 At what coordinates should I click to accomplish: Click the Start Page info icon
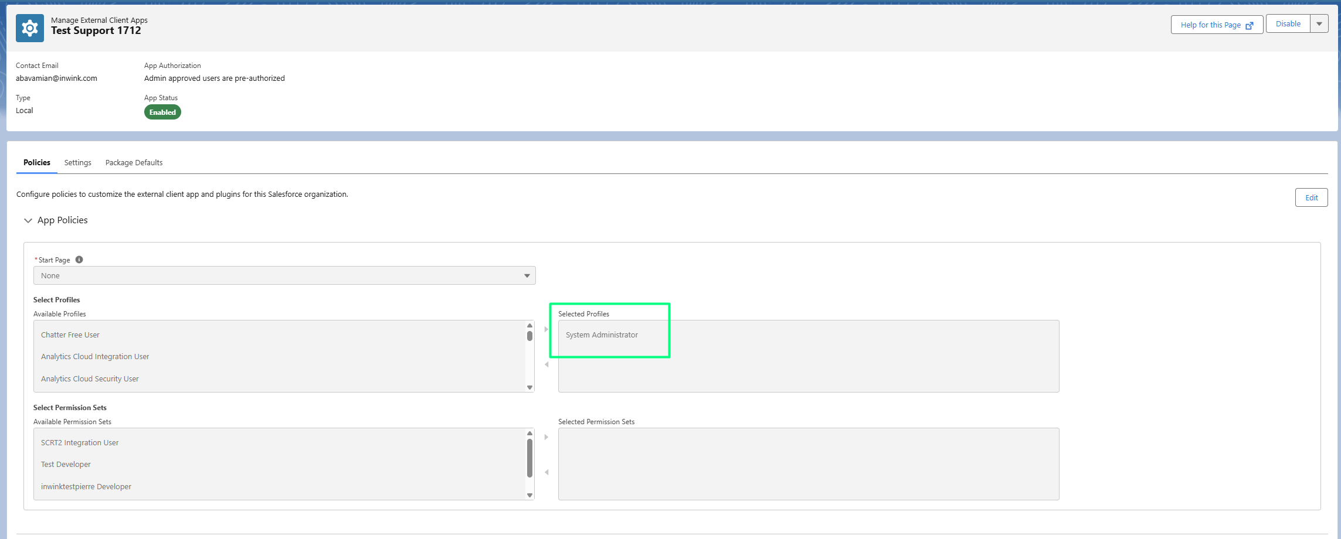(79, 260)
